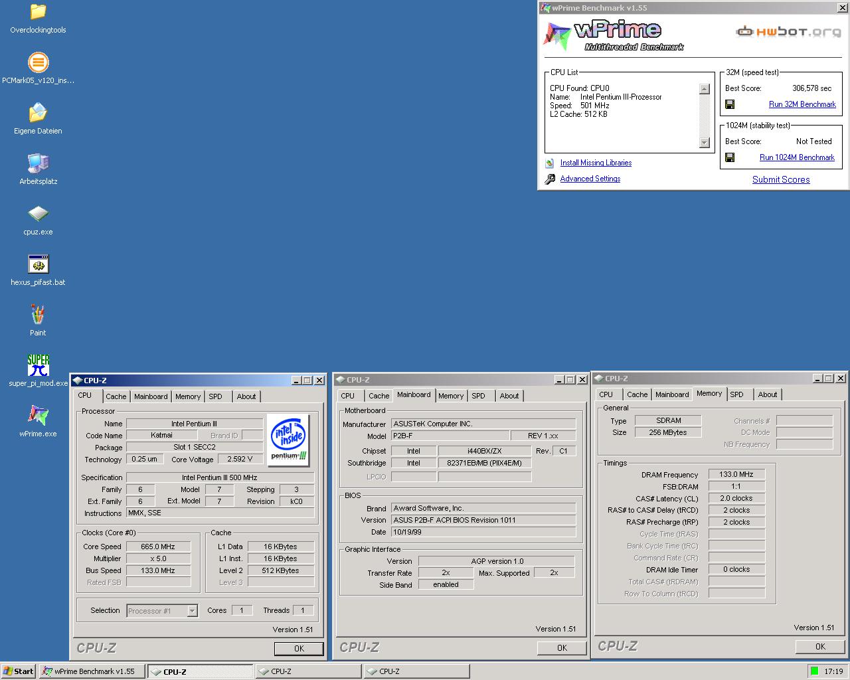Open About tab in left CPU-Z window
This screenshot has height=680, width=850.
click(246, 396)
